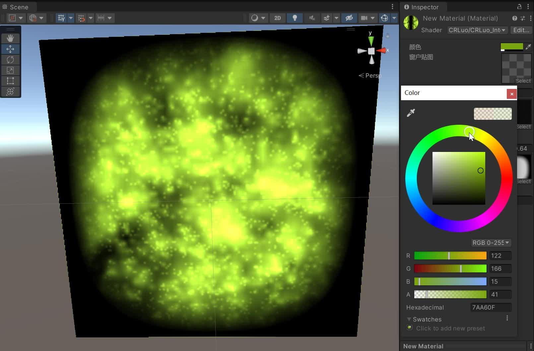
Task: Select the Hand view tool
Action: pyautogui.click(x=10, y=38)
